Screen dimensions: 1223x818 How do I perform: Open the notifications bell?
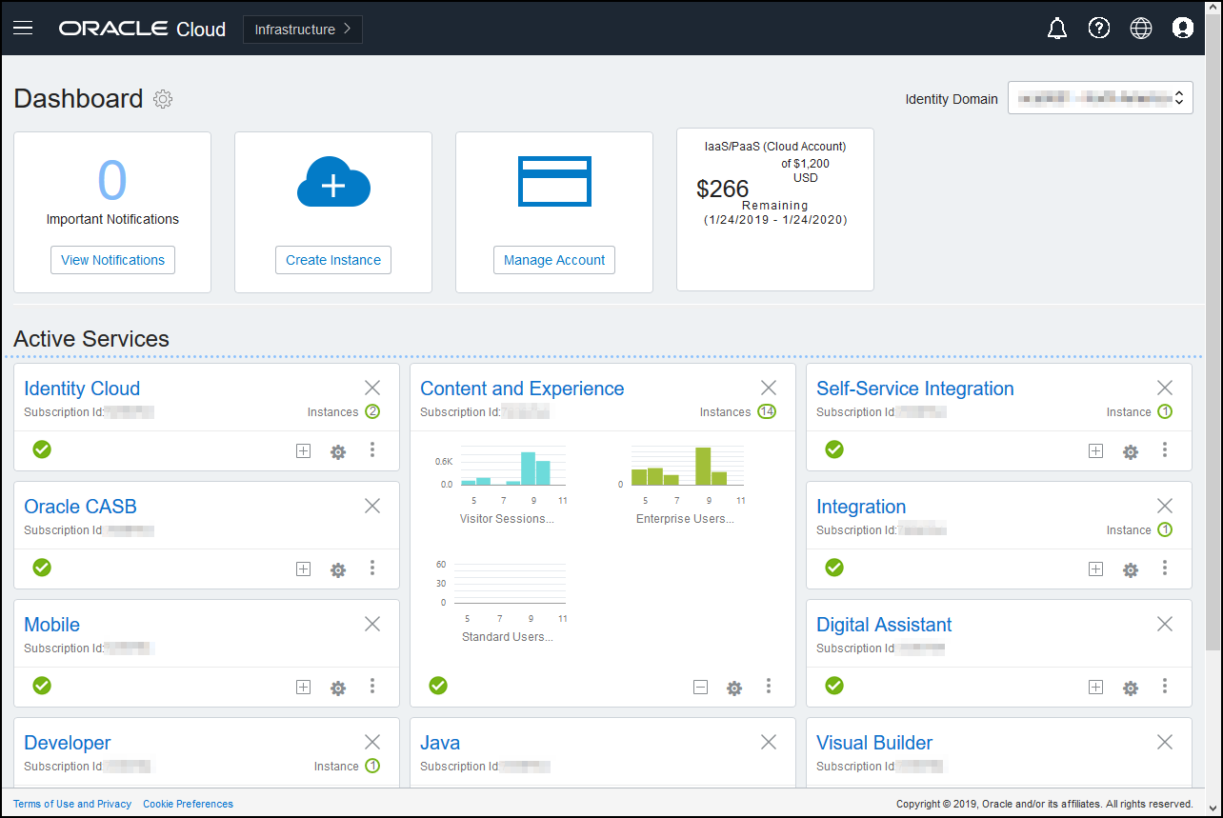click(x=1057, y=28)
